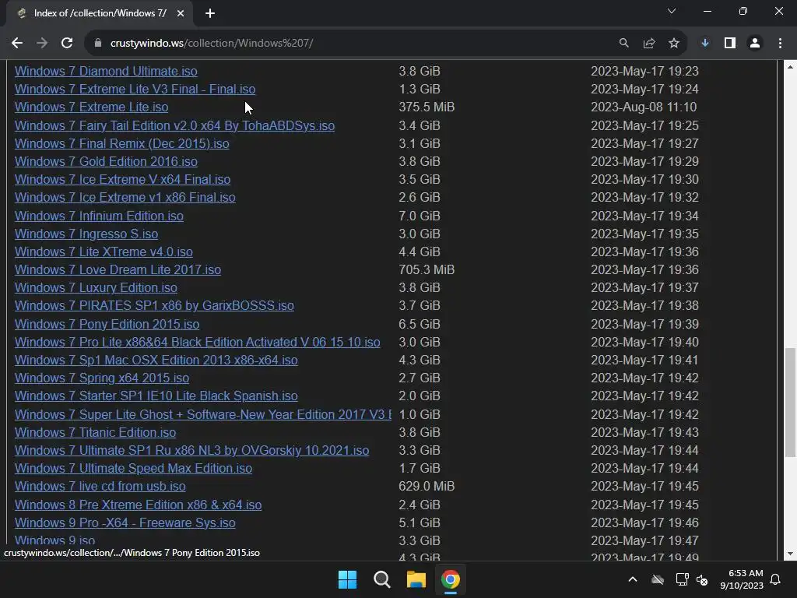Close the Index of /collection tab

pyautogui.click(x=181, y=13)
